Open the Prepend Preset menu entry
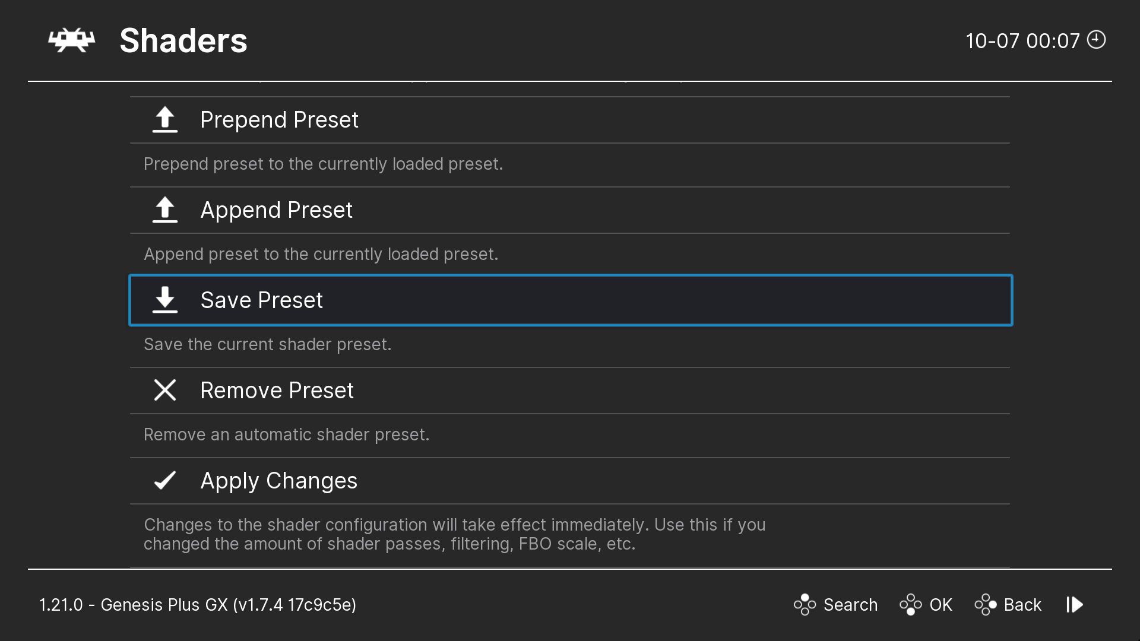Screen dimensions: 1140x641 coord(570,120)
